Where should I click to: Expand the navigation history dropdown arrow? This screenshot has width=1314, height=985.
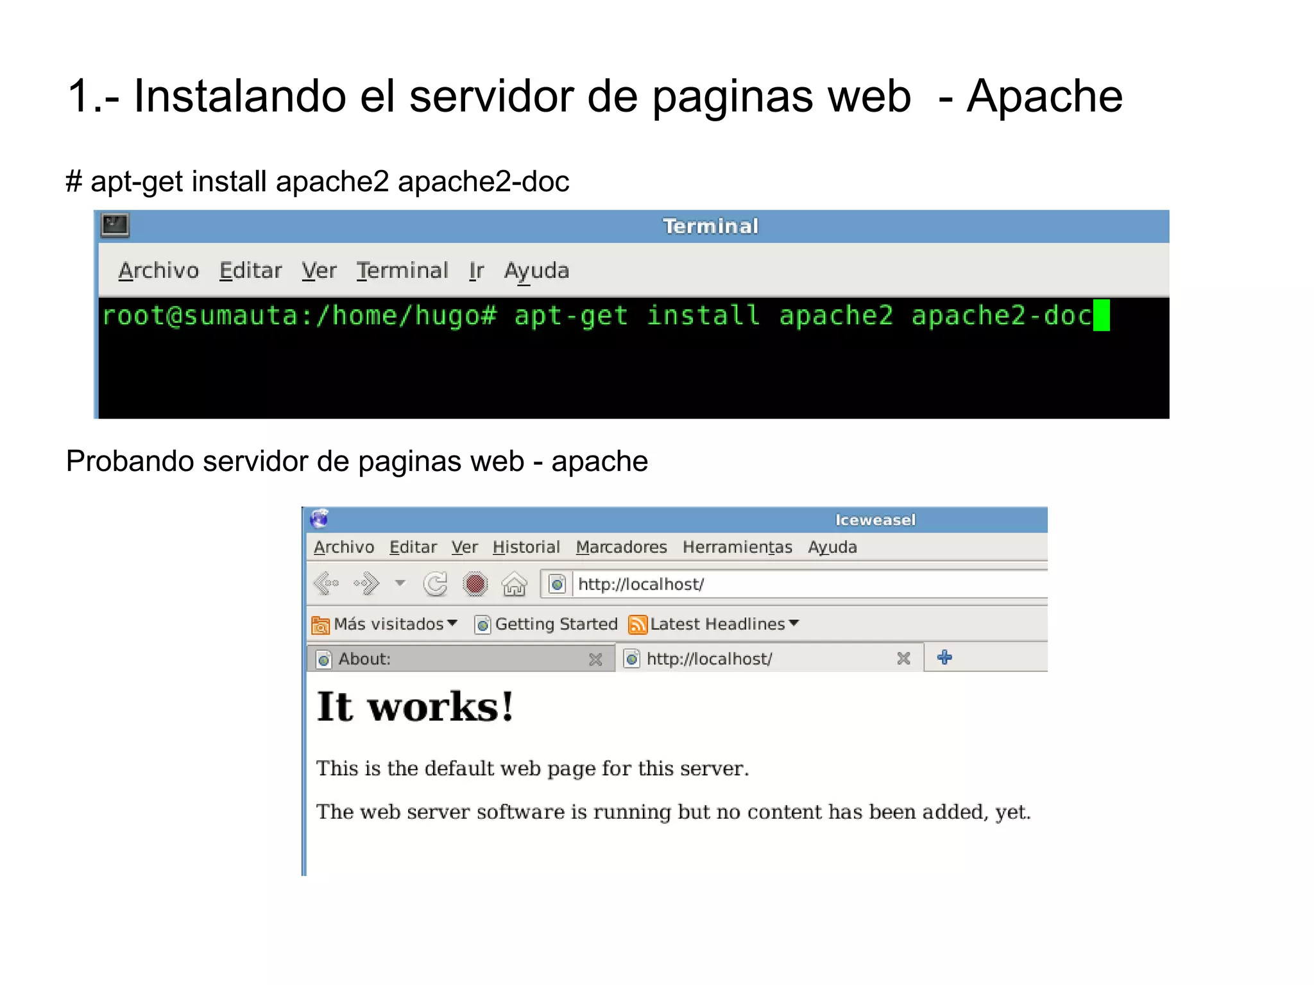click(400, 583)
